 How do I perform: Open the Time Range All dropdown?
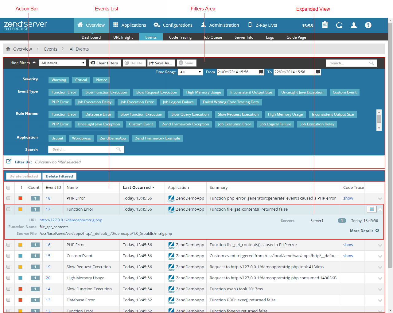pyautogui.click(x=190, y=72)
